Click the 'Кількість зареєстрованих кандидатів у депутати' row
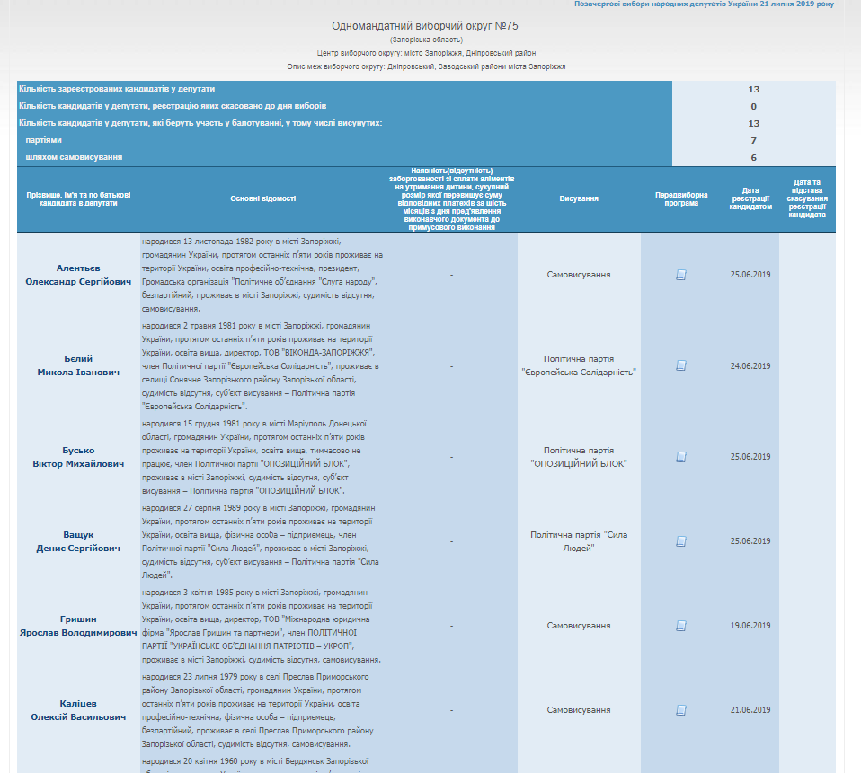Screen dimensions: 861x773 coord(117,90)
